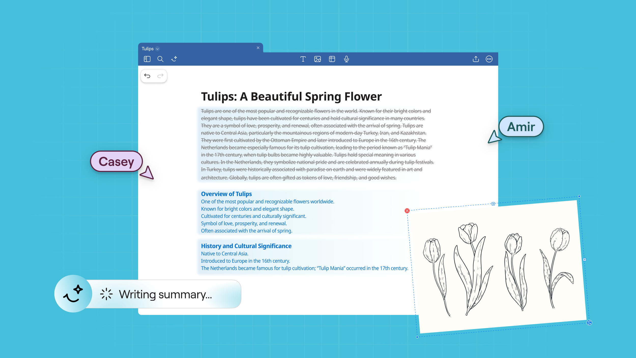The image size is (636, 358).
Task: Select the Text tool icon
Action: [303, 59]
